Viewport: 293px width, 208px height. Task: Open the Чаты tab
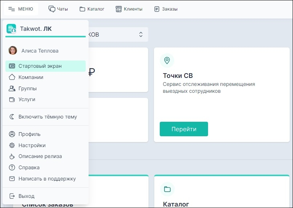tap(58, 9)
